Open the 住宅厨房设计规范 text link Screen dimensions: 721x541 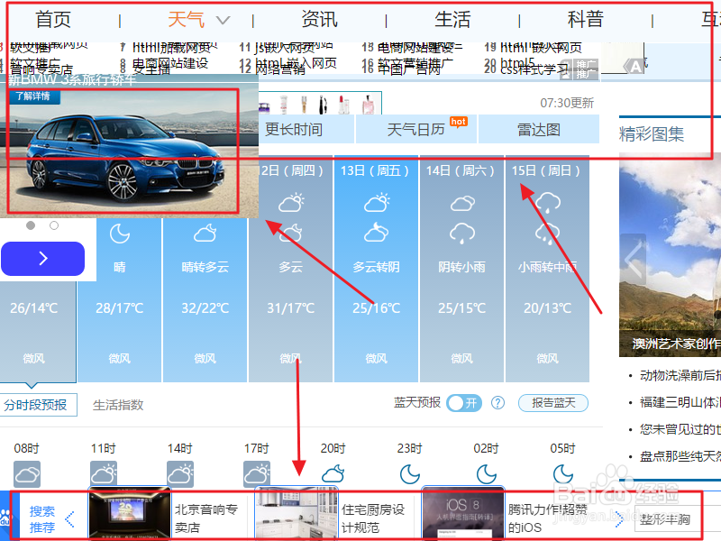(373, 518)
